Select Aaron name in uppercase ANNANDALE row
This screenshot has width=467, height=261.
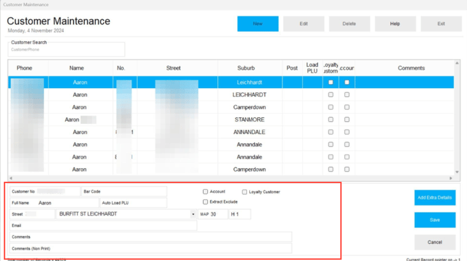click(80, 132)
